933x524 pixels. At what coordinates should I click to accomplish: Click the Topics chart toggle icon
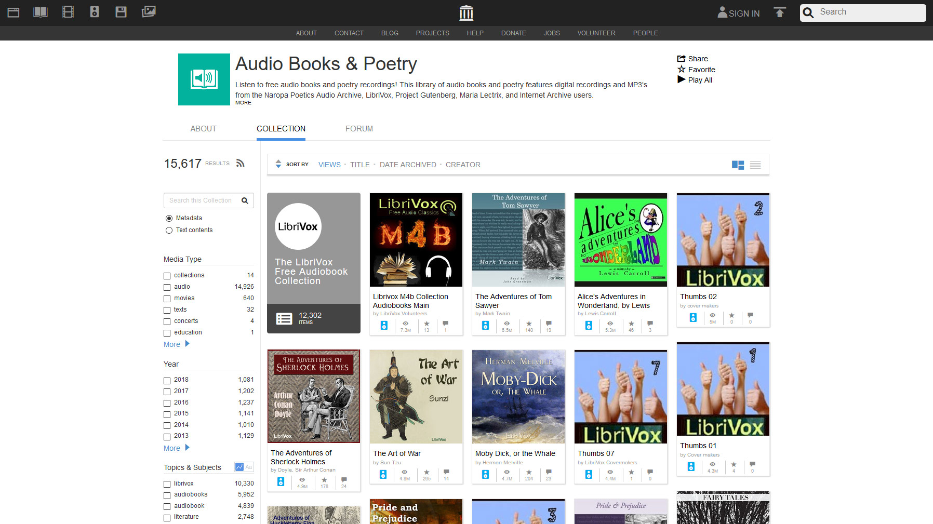(239, 467)
